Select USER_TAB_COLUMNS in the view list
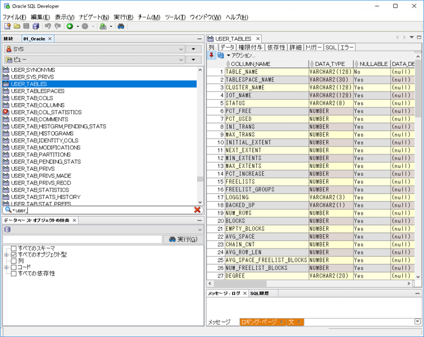Viewport: 424px width, 337px height. (x=38, y=105)
